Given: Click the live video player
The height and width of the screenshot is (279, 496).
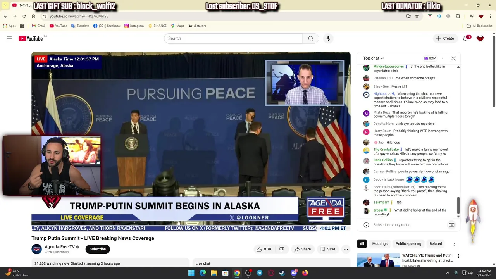Looking at the screenshot, I should [x=191, y=141].
